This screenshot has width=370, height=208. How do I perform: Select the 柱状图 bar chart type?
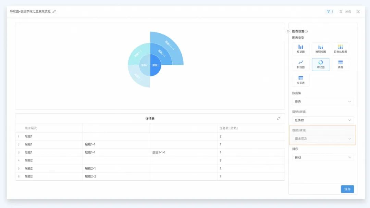tap(300, 49)
